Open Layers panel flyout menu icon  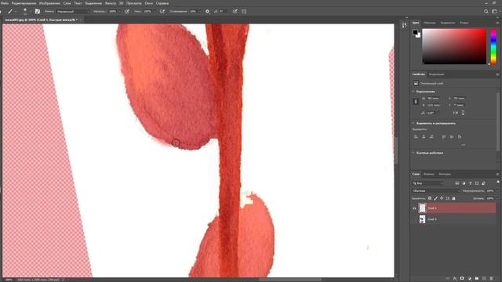(x=497, y=174)
